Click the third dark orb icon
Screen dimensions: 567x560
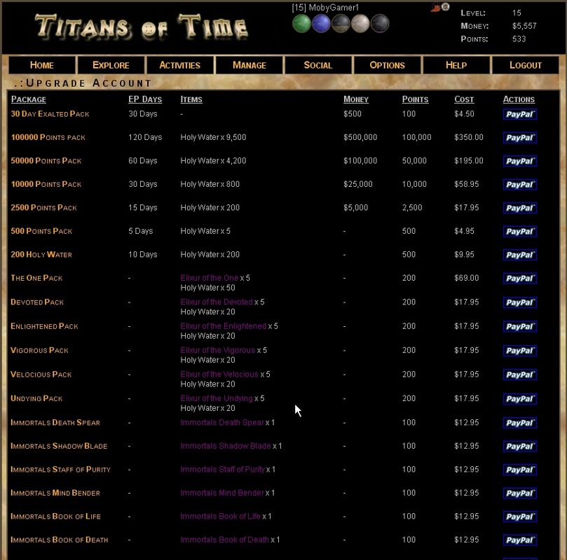point(342,22)
